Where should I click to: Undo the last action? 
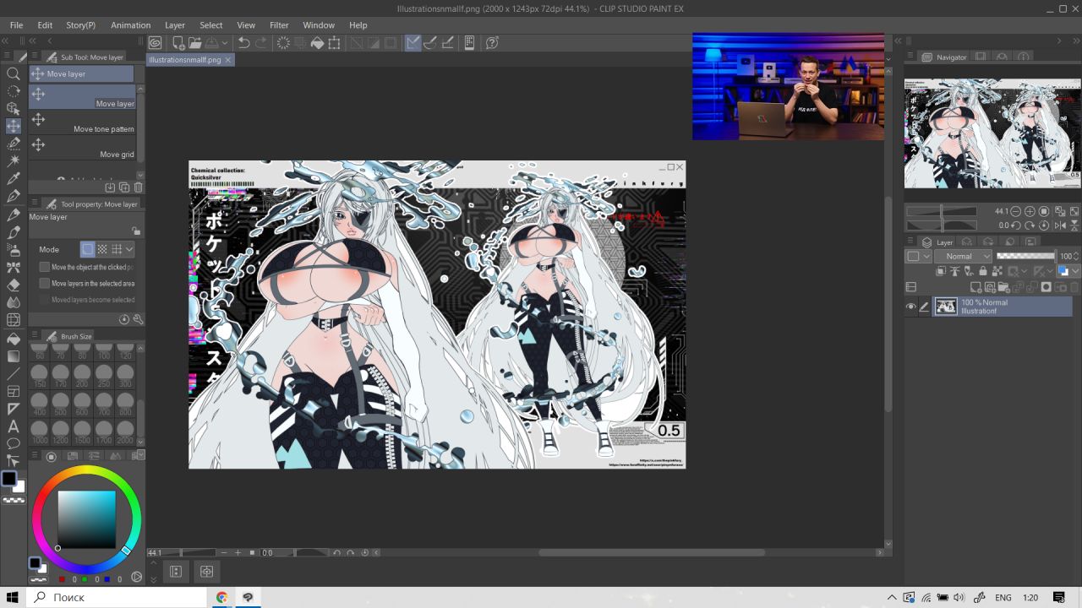[243, 43]
